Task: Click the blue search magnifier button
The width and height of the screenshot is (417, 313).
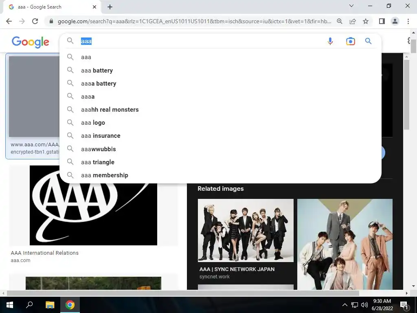Action: 368,41
